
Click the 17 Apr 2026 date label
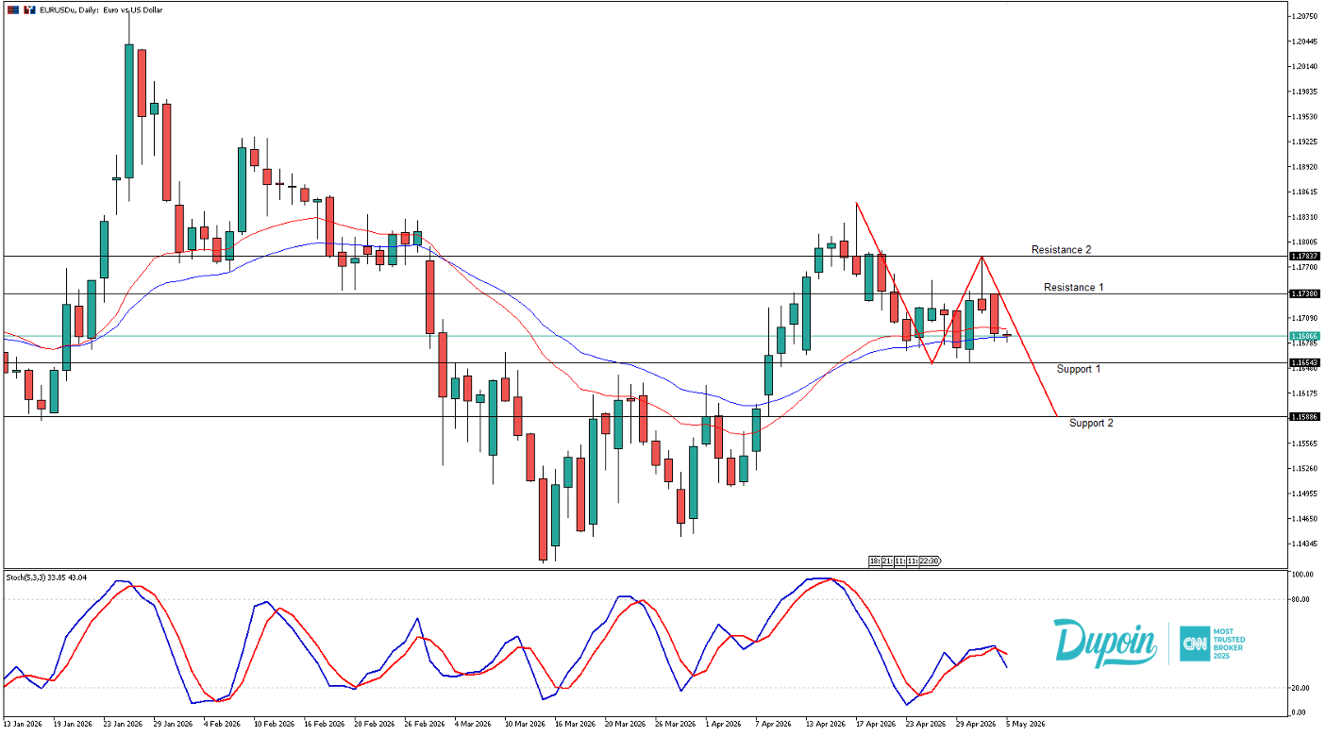[875, 724]
